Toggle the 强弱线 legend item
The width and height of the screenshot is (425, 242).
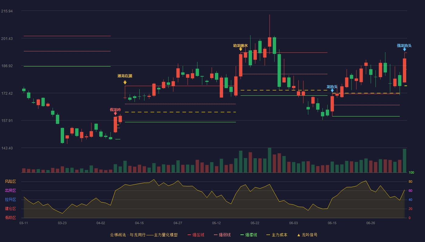(222, 235)
